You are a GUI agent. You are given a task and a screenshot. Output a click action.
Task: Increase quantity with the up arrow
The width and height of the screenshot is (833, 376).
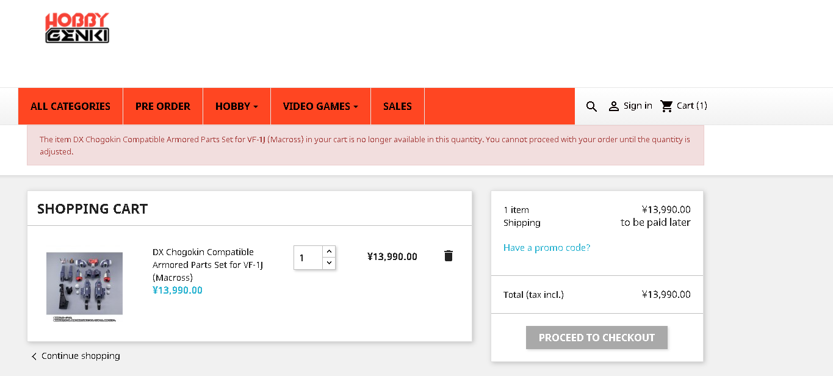tap(329, 251)
